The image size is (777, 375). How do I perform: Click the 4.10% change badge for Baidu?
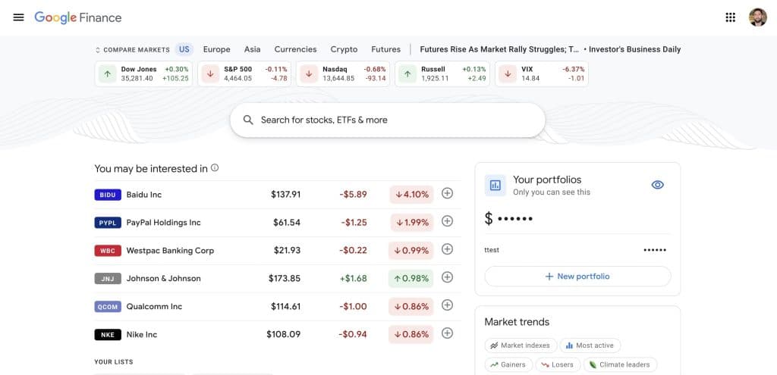click(x=411, y=195)
